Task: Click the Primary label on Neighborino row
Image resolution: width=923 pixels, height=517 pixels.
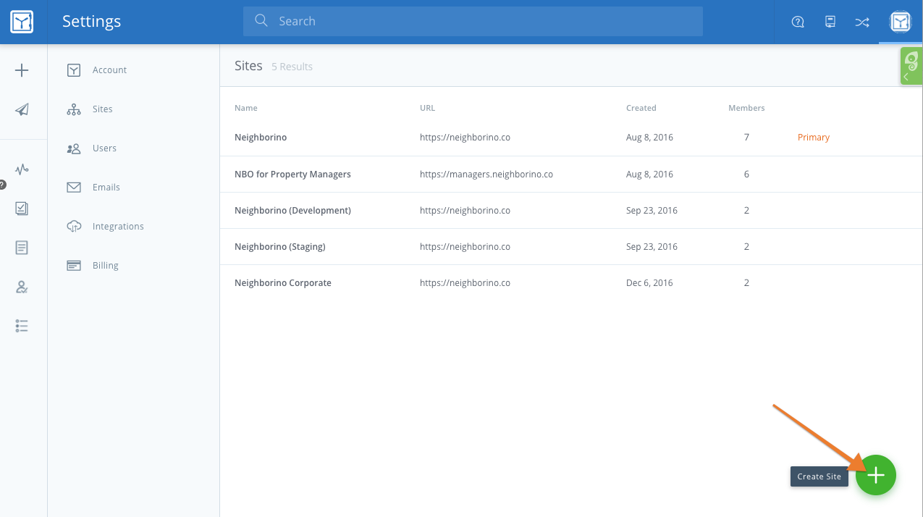Action: pos(814,138)
